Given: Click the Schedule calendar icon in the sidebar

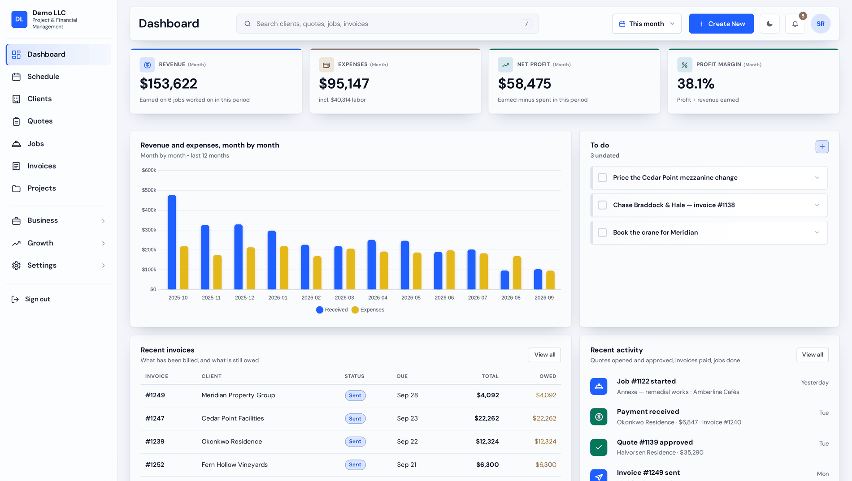Looking at the screenshot, I should pyautogui.click(x=17, y=77).
